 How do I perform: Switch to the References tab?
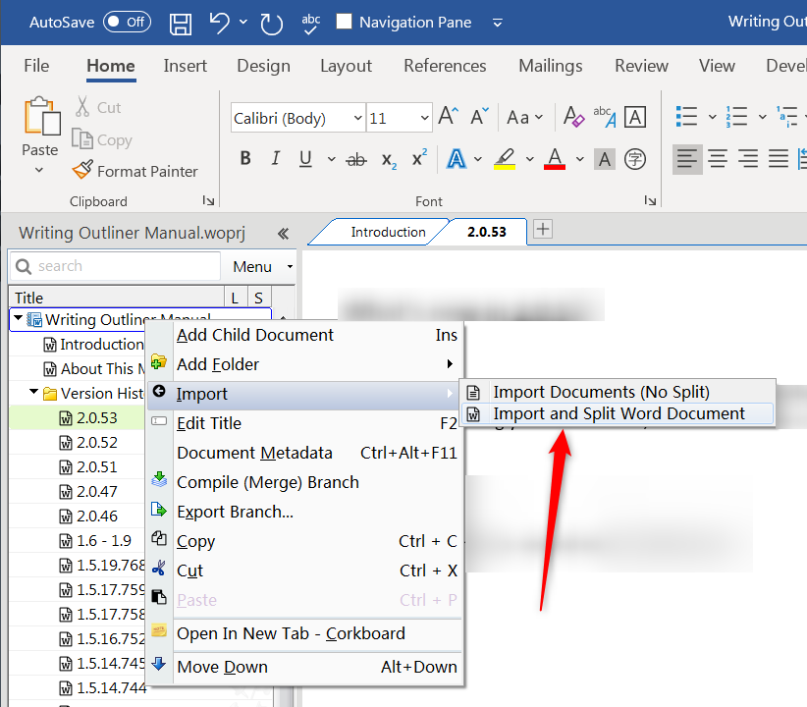click(445, 66)
